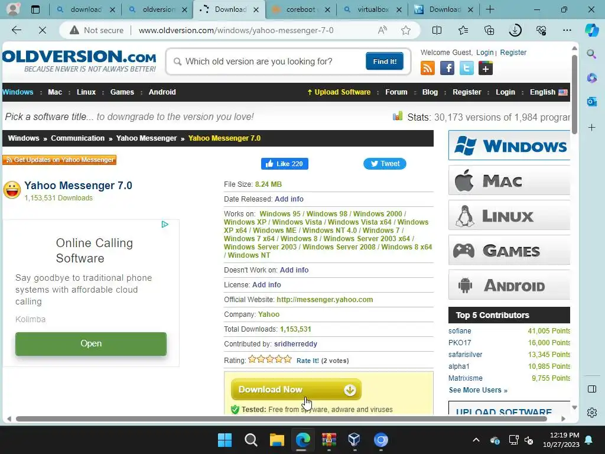Click the Google plus icon in the site header
This screenshot has height=454, width=605.
(486, 69)
